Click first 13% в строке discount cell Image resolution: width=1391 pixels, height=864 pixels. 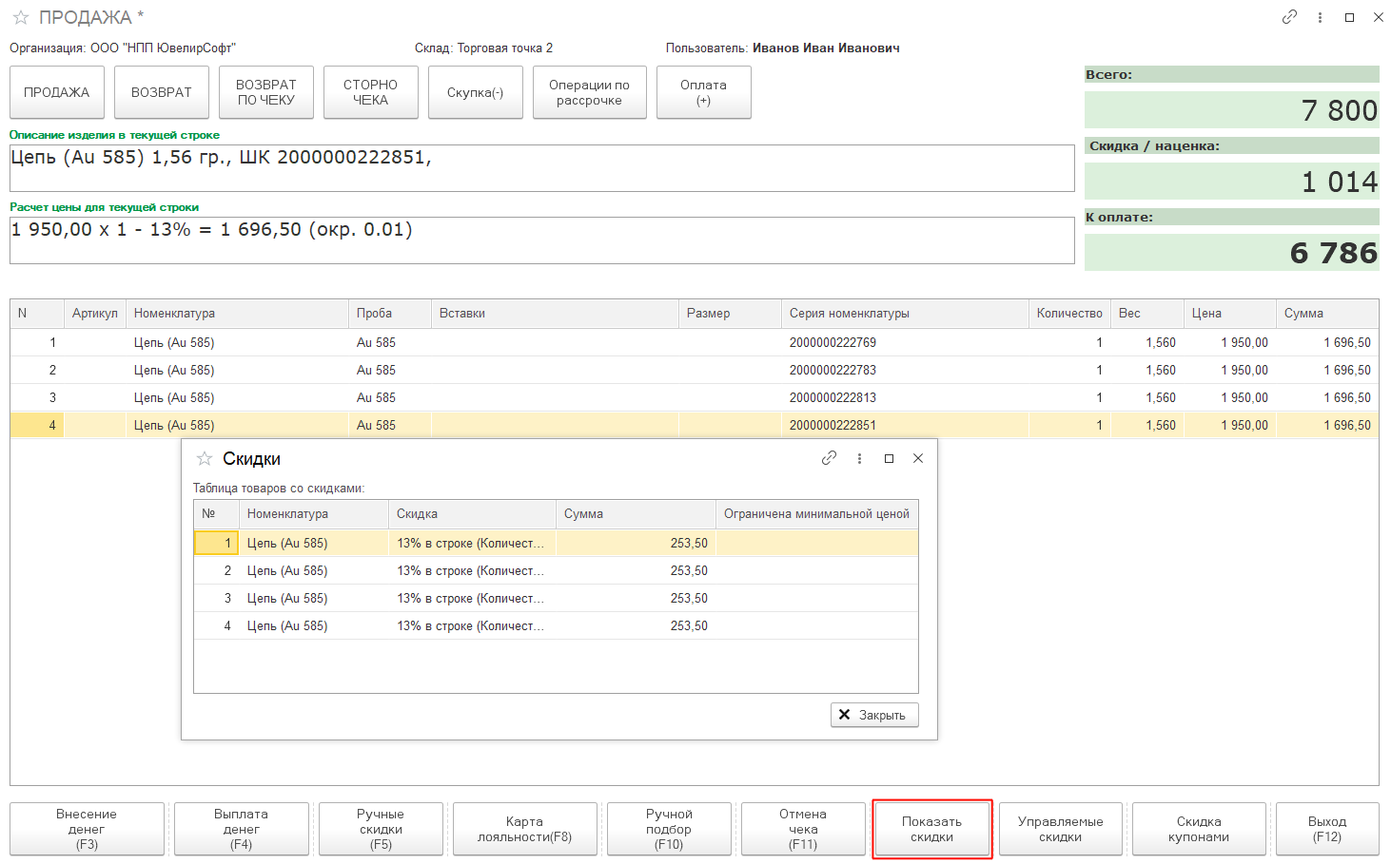[x=472, y=543]
